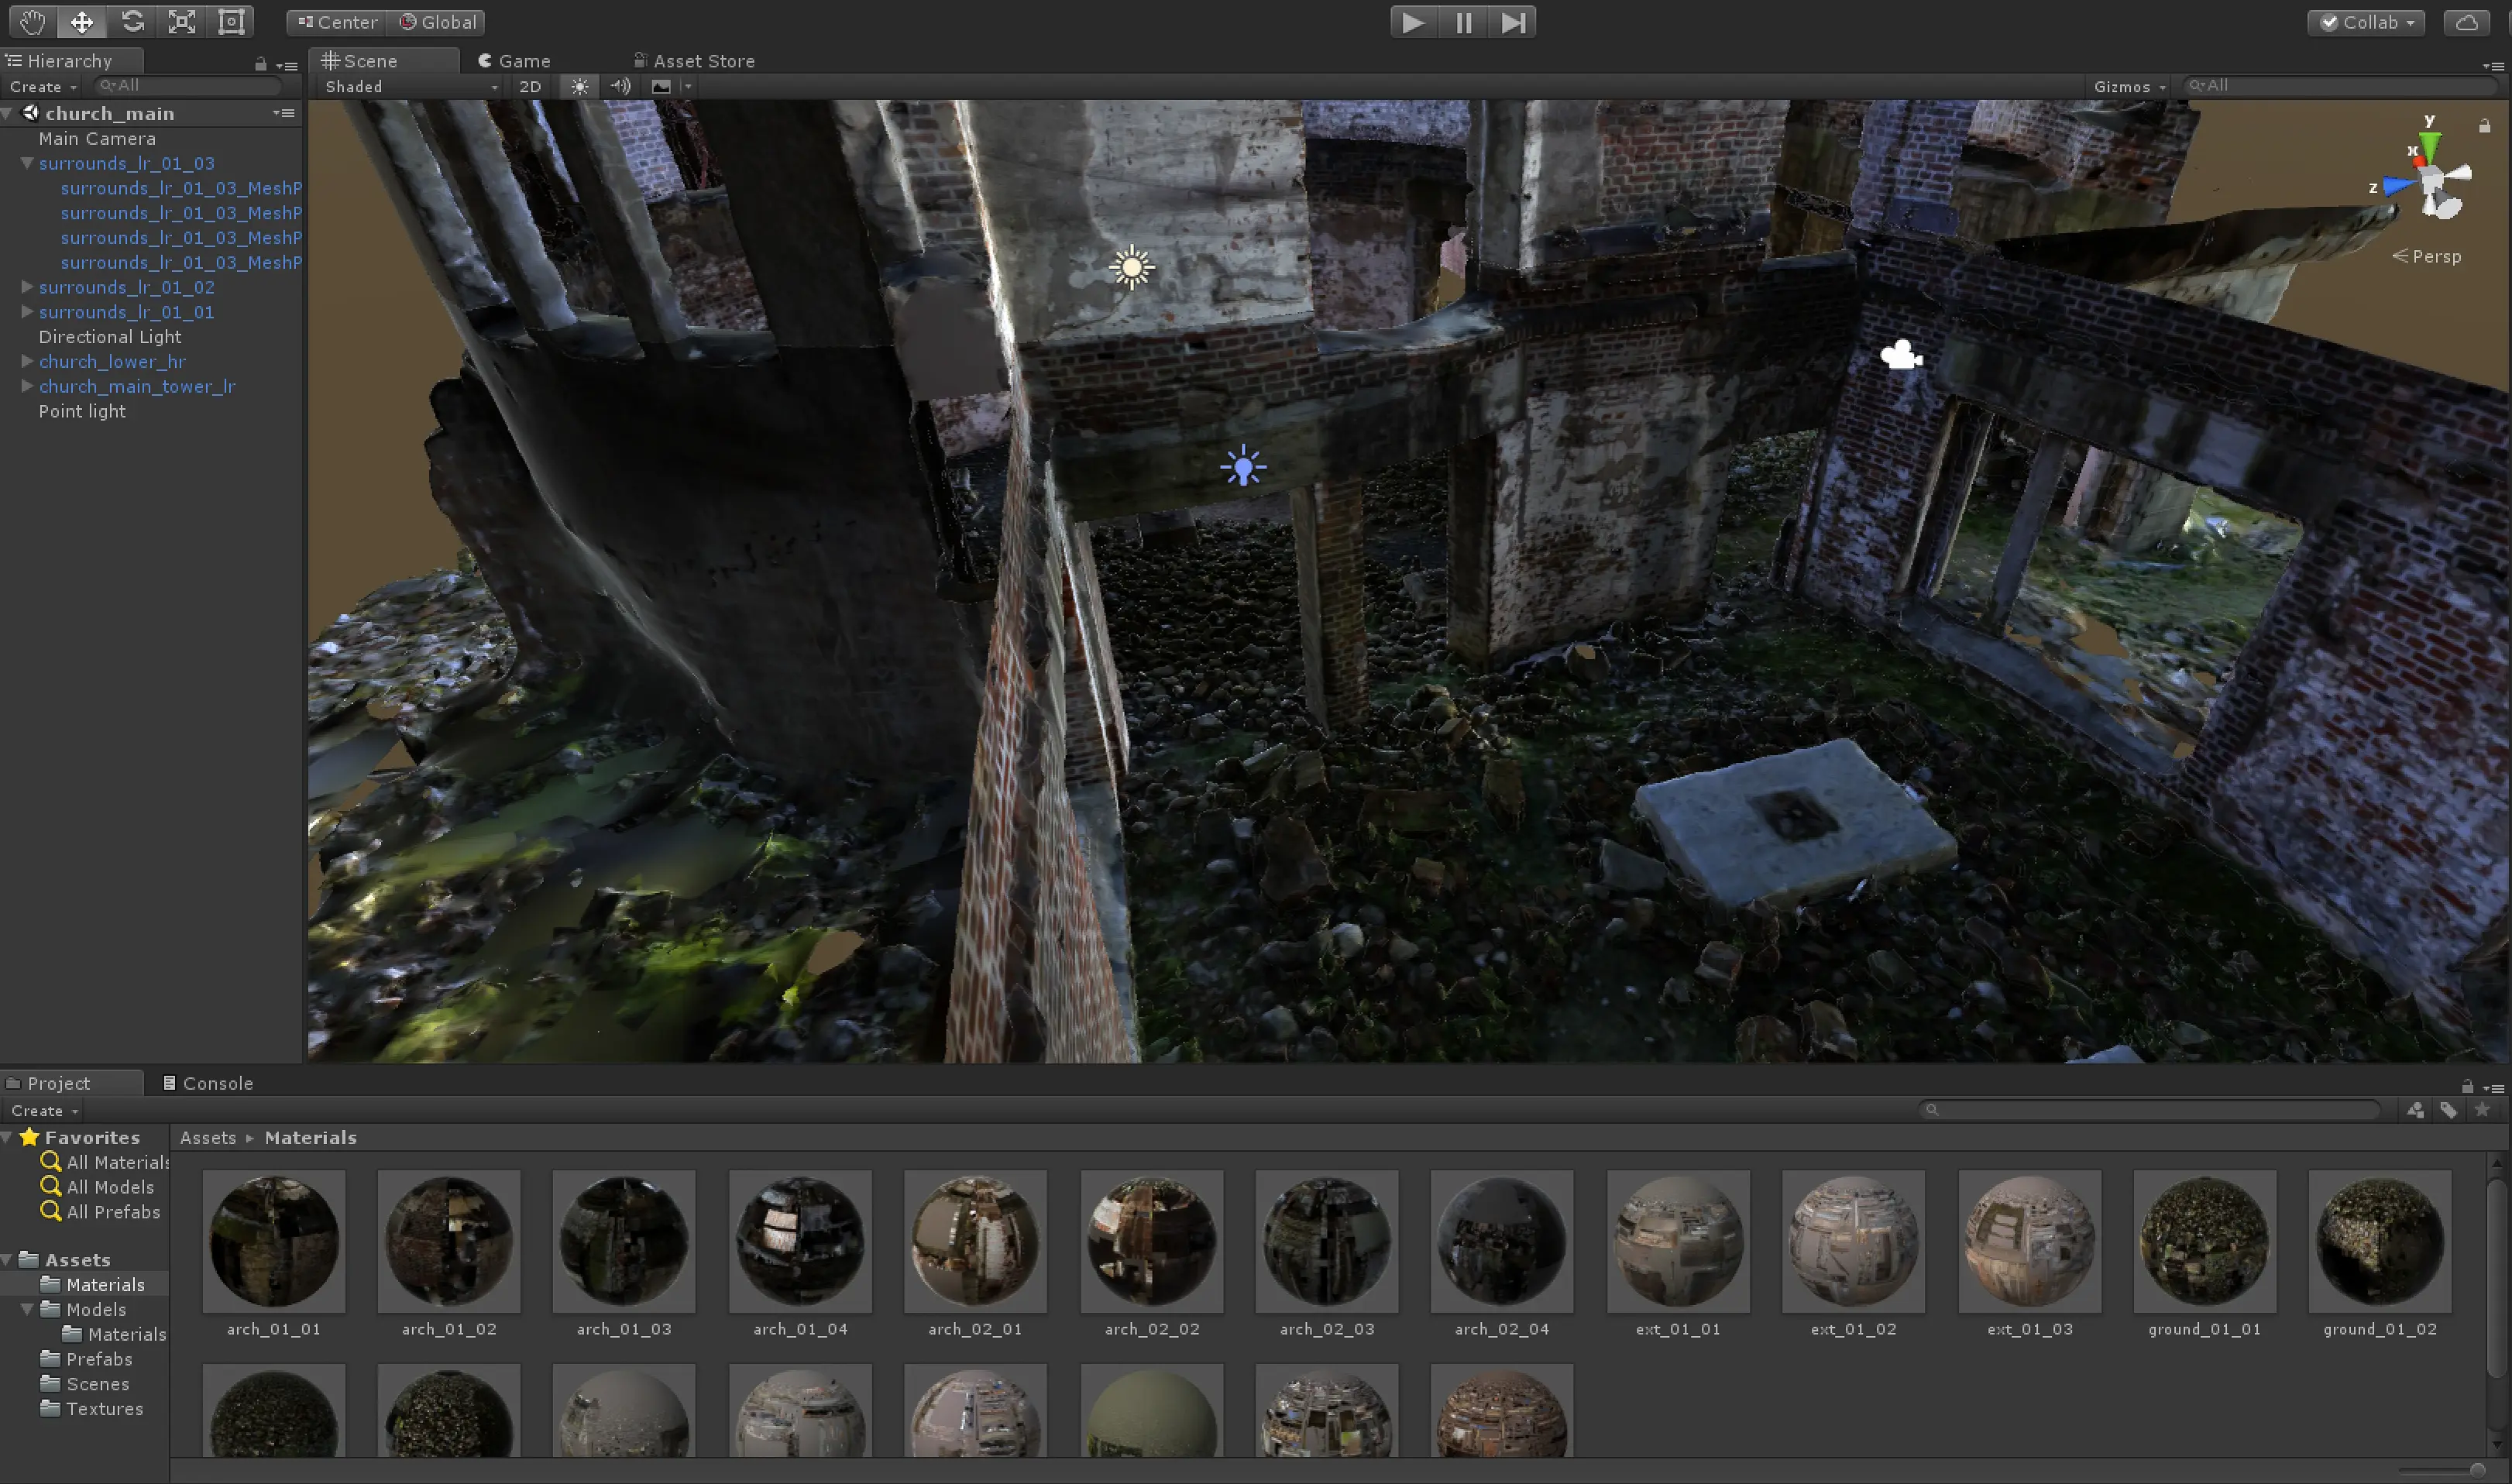This screenshot has width=2512, height=1484.
Task: Click the blue Point light gizmo in the scene
Action: [1243, 466]
